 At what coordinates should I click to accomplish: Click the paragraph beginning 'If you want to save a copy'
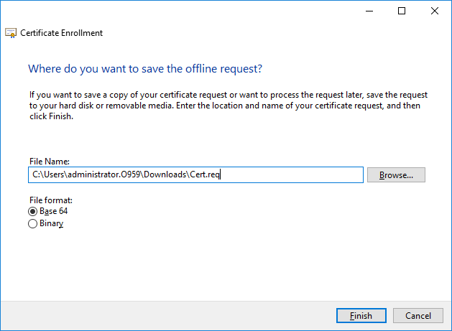pyautogui.click(x=229, y=106)
